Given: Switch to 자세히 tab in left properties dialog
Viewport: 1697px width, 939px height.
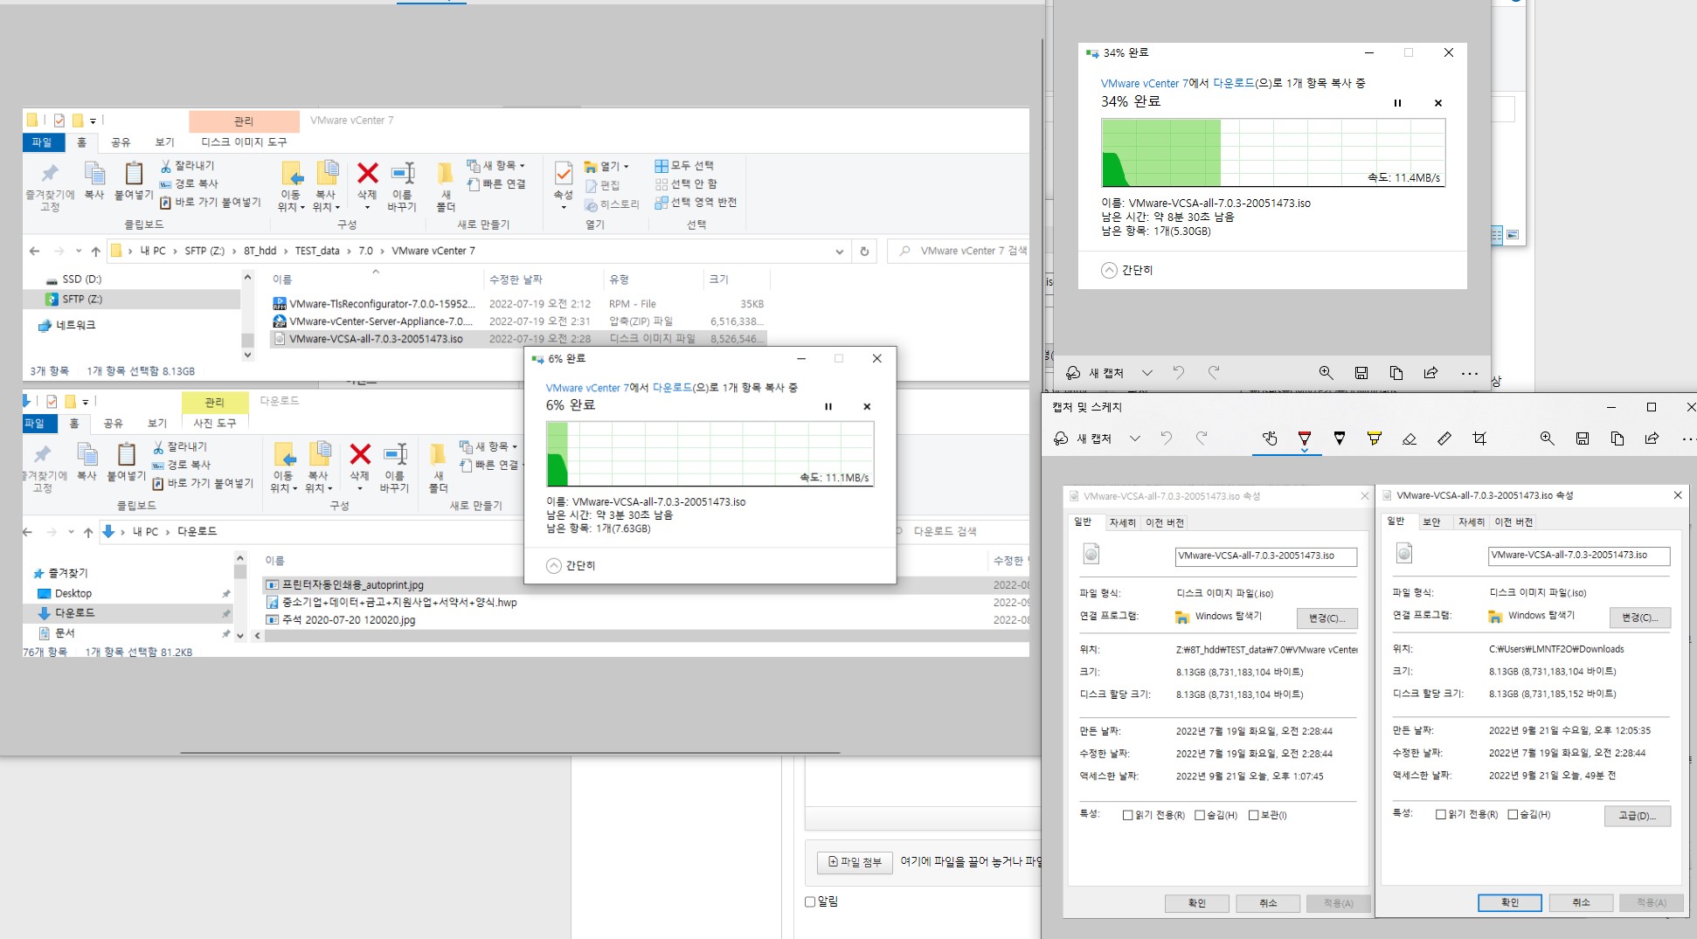Looking at the screenshot, I should click(x=1122, y=522).
